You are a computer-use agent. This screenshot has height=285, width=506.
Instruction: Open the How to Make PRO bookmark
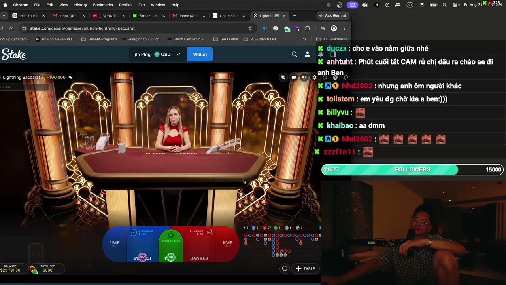[55, 39]
